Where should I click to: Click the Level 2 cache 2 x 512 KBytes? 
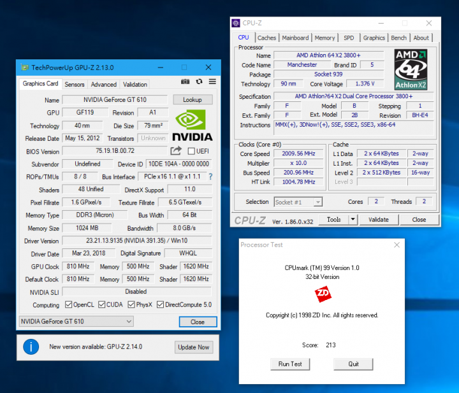[381, 173]
